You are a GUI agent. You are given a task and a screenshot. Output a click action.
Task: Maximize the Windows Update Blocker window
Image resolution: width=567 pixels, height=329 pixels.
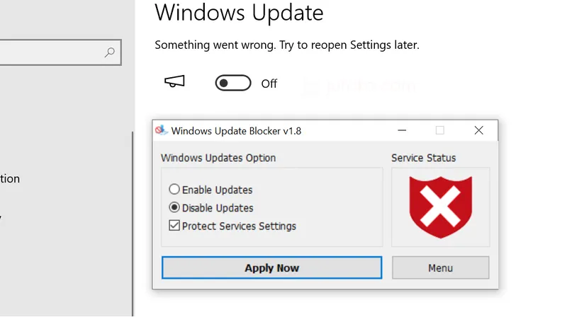point(440,130)
